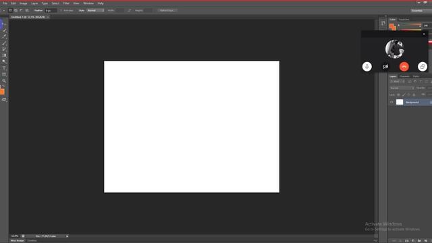Click Intersect with selection mode icon
Viewport: 432px width, 243px height.
coord(27,11)
